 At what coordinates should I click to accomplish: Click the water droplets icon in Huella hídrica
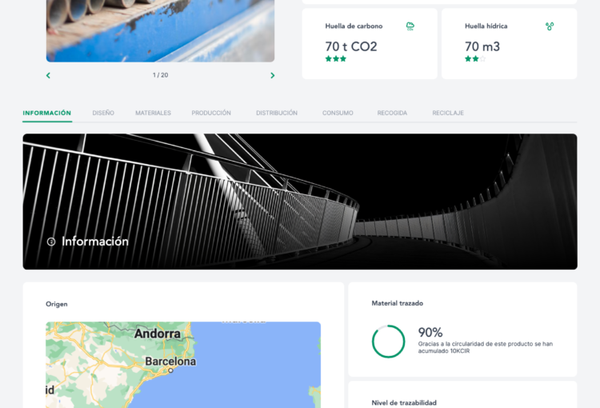550,26
